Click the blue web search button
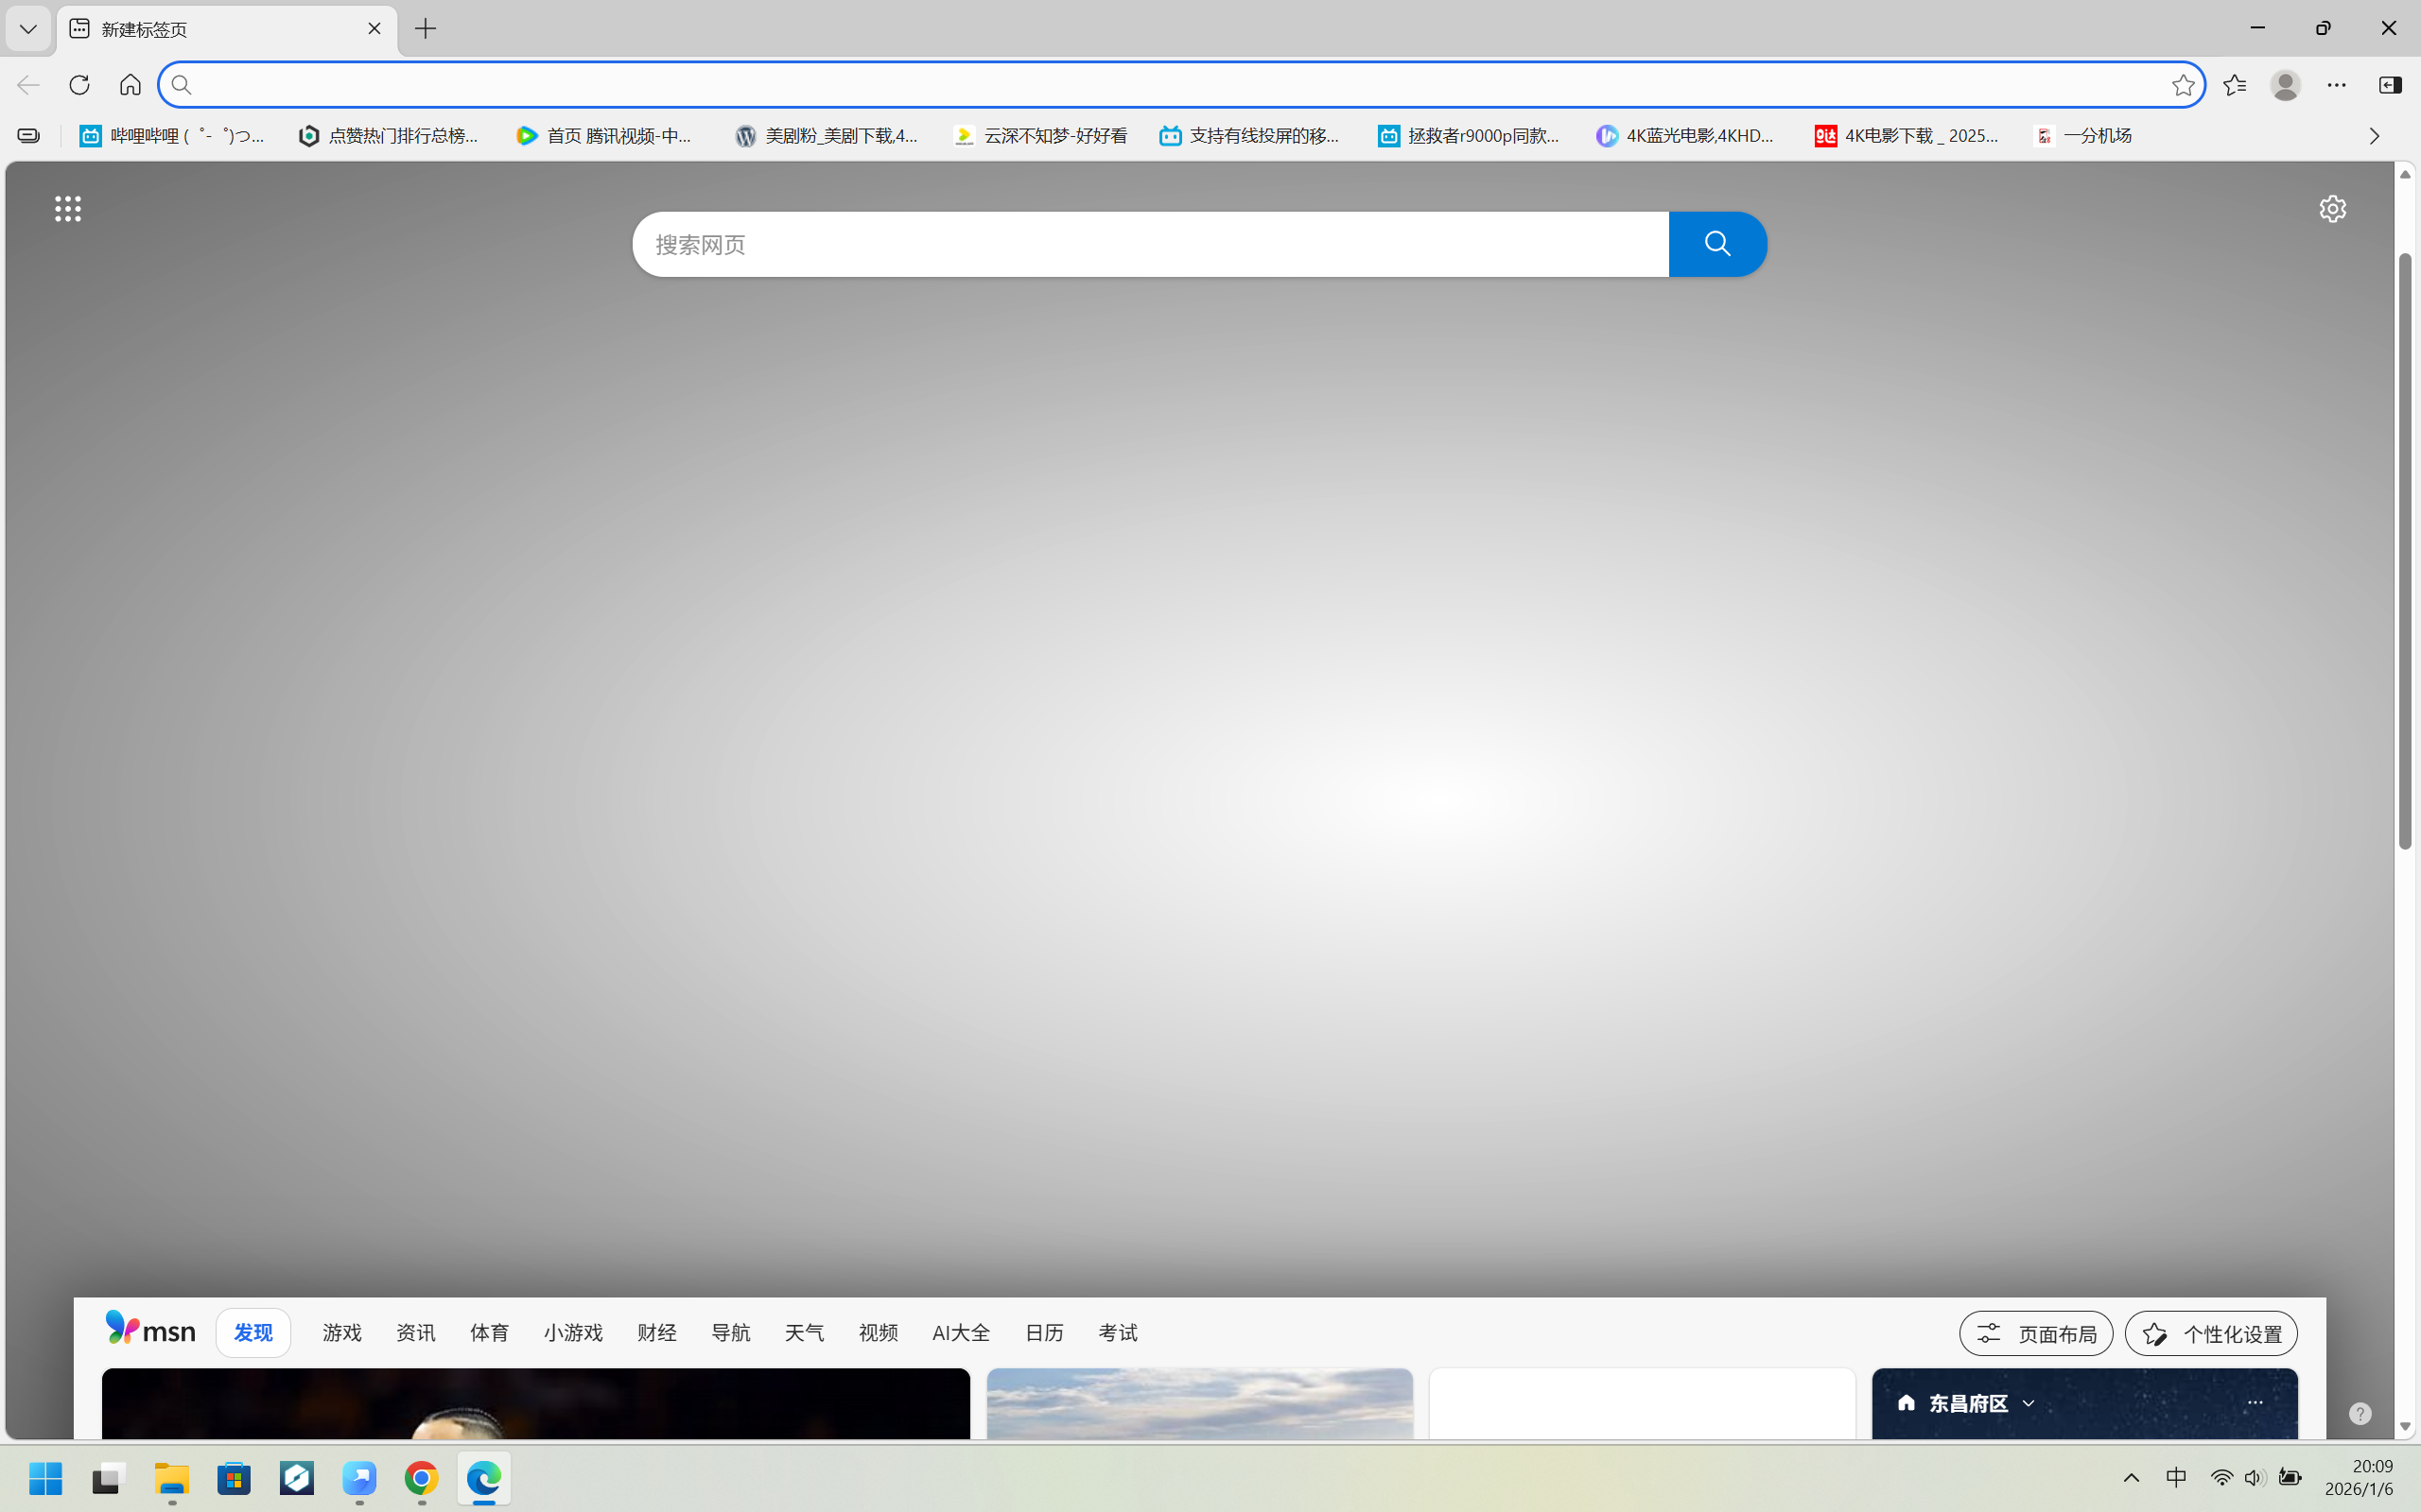The height and width of the screenshot is (1512, 2421). pyautogui.click(x=1717, y=244)
